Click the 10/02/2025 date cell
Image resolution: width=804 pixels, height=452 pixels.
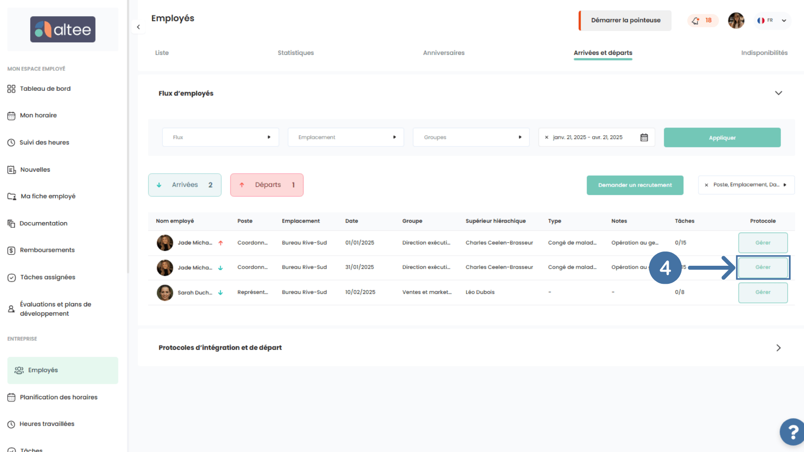pos(360,293)
